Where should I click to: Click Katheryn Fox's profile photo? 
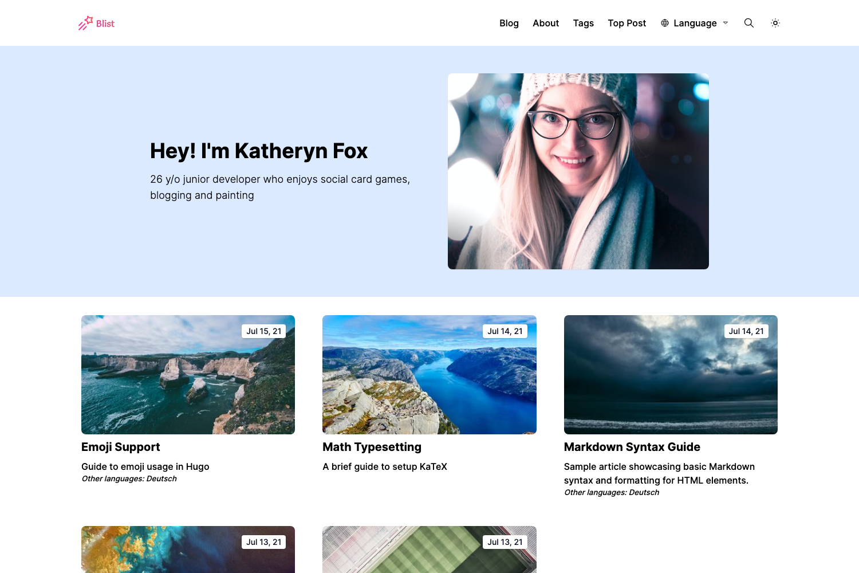pyautogui.click(x=578, y=171)
